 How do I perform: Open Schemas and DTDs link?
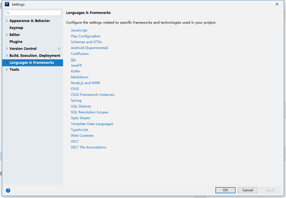(86, 42)
